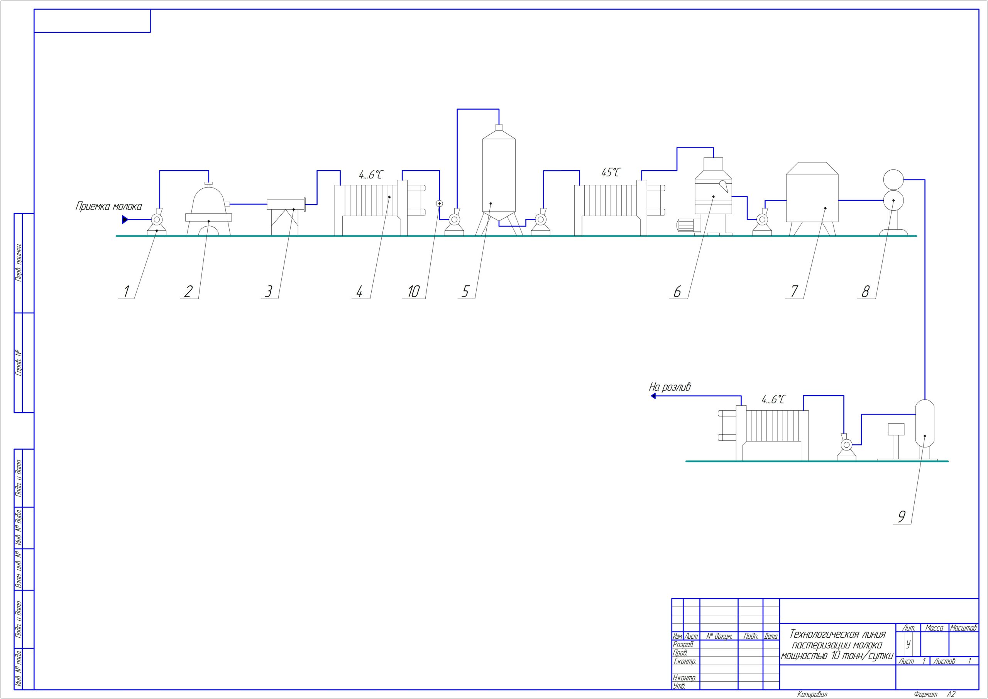Click the "На розлив" outlet label
Image resolution: width=988 pixels, height=699 pixels.
(x=670, y=387)
